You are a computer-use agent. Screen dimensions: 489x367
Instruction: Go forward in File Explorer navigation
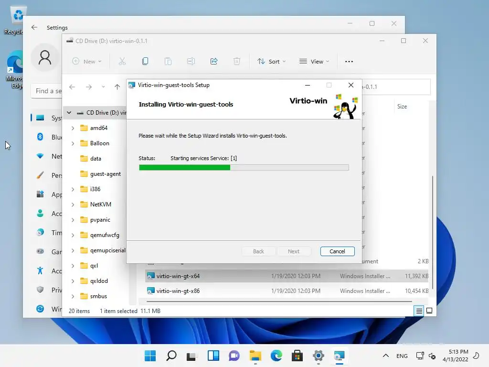point(89,87)
